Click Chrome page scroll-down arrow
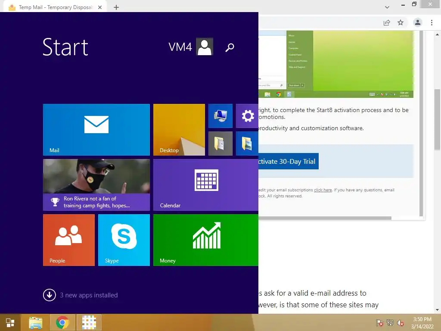Image resolution: width=441 pixels, height=331 pixels. click(x=438, y=310)
